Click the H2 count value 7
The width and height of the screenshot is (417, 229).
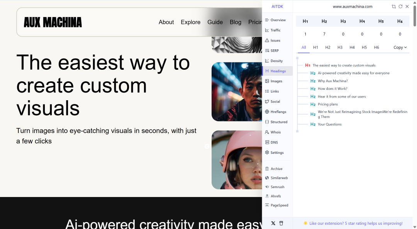(324, 34)
